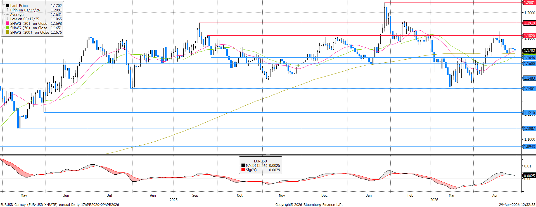Select the blue 1.1646 support level tag
Screen dimensions: 536x207
[x=529, y=58]
